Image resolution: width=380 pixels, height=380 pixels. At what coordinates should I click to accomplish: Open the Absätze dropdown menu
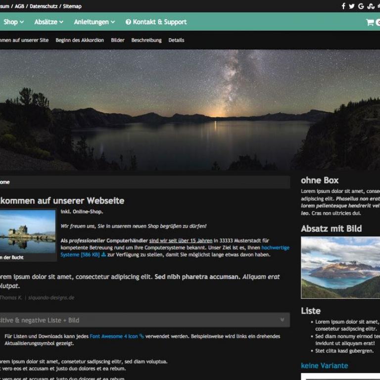pyautogui.click(x=48, y=22)
